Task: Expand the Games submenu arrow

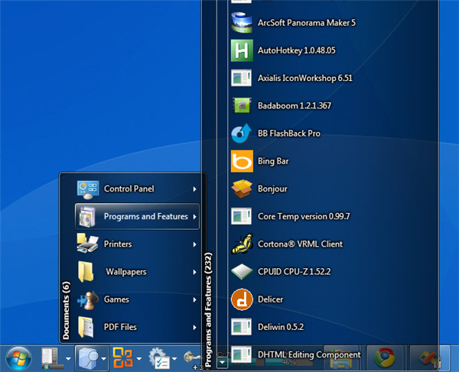Action: [194, 299]
